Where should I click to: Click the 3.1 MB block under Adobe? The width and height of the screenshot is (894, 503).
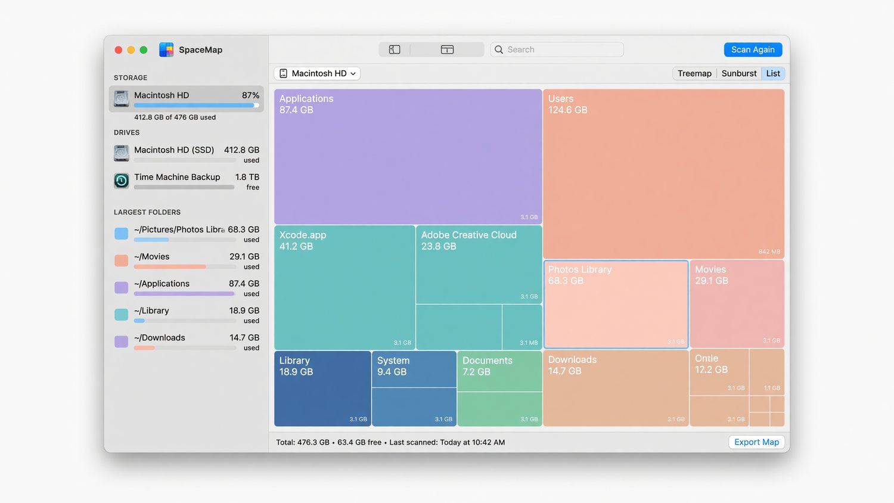pos(522,327)
